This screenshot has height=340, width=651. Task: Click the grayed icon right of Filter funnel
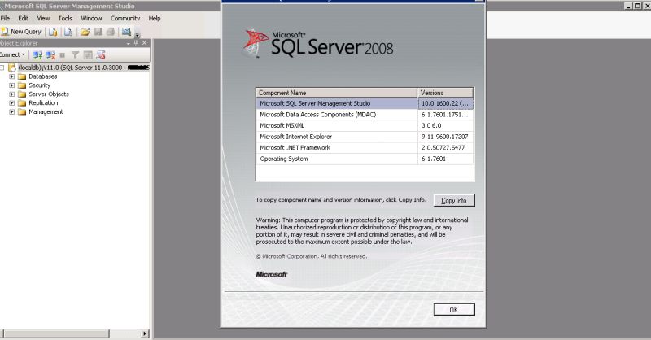point(88,54)
